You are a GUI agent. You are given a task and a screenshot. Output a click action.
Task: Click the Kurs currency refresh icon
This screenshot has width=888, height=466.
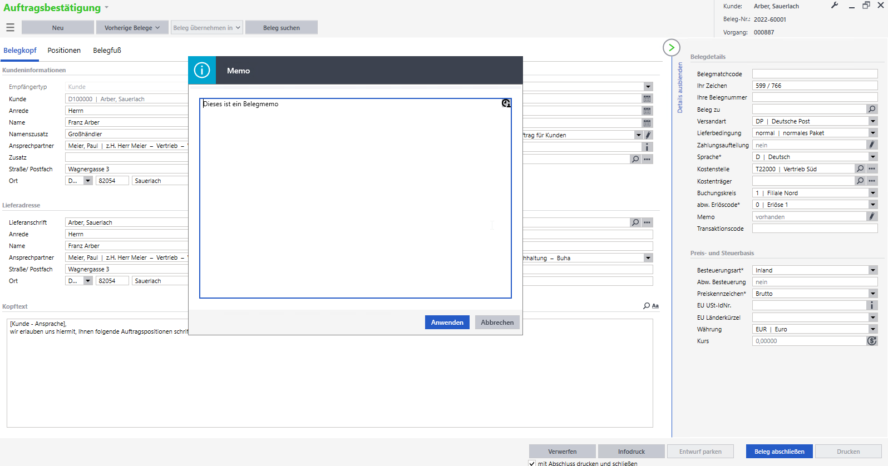point(872,341)
